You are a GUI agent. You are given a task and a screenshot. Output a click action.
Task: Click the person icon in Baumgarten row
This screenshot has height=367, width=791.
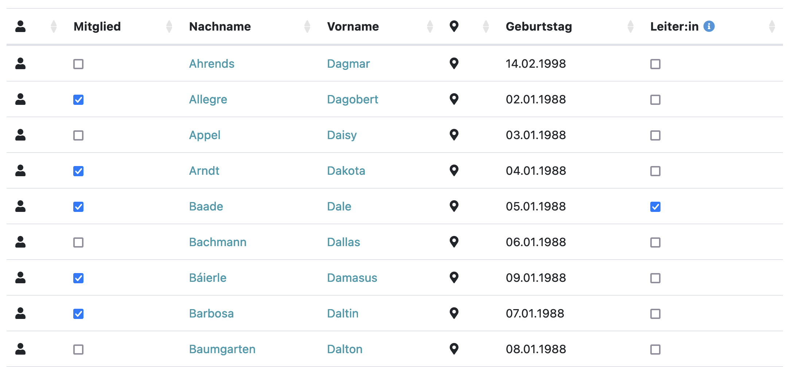point(20,349)
